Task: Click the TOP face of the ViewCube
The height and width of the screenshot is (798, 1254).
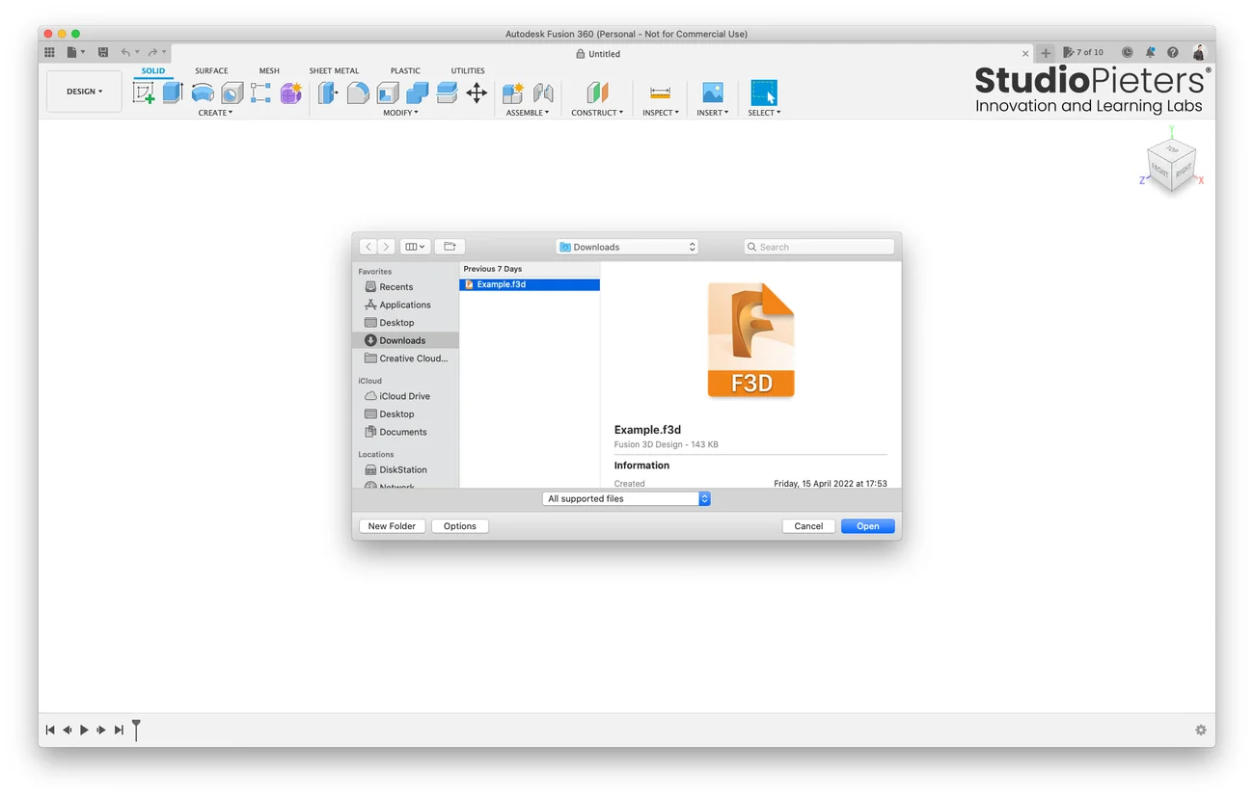Action: point(1171,151)
